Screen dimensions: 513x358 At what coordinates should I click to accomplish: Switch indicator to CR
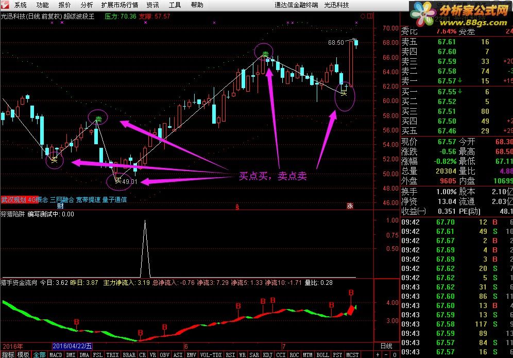point(142,355)
